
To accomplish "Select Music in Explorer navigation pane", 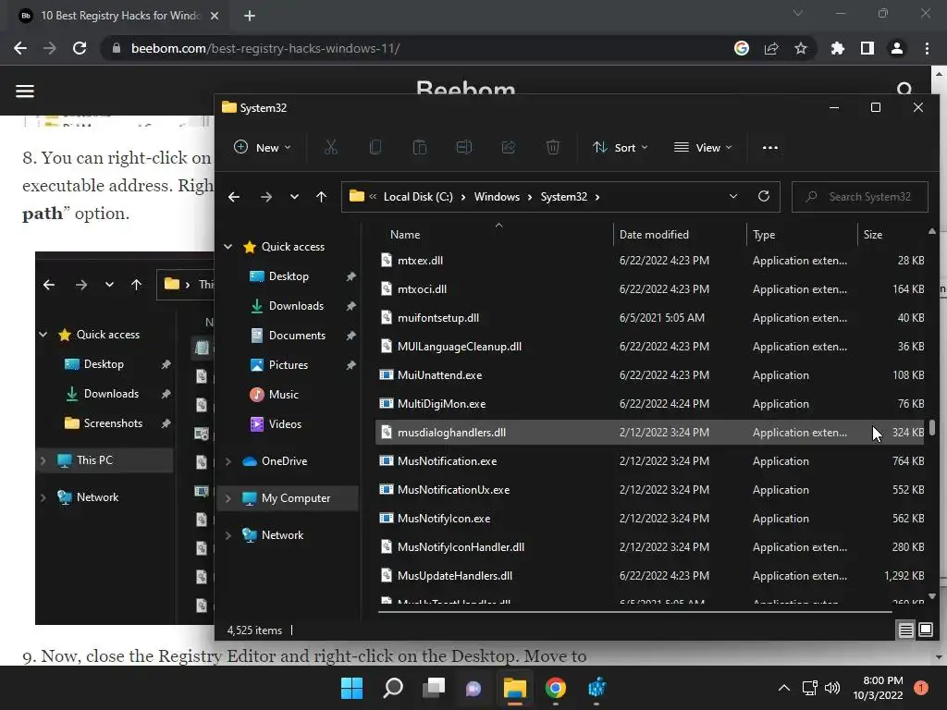I will pos(274,395).
